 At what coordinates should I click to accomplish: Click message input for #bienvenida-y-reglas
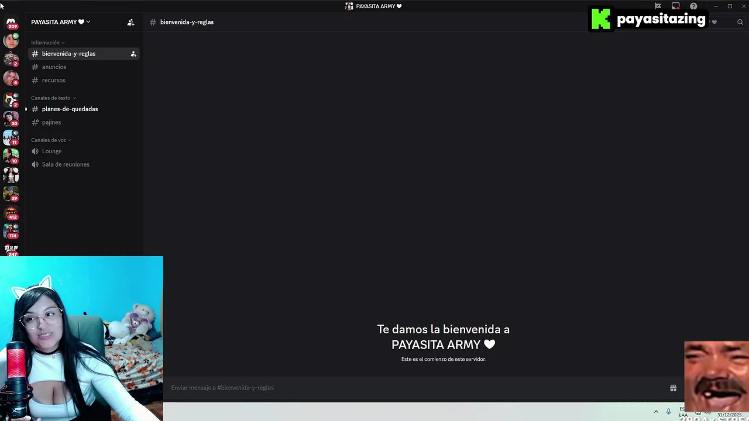point(415,388)
